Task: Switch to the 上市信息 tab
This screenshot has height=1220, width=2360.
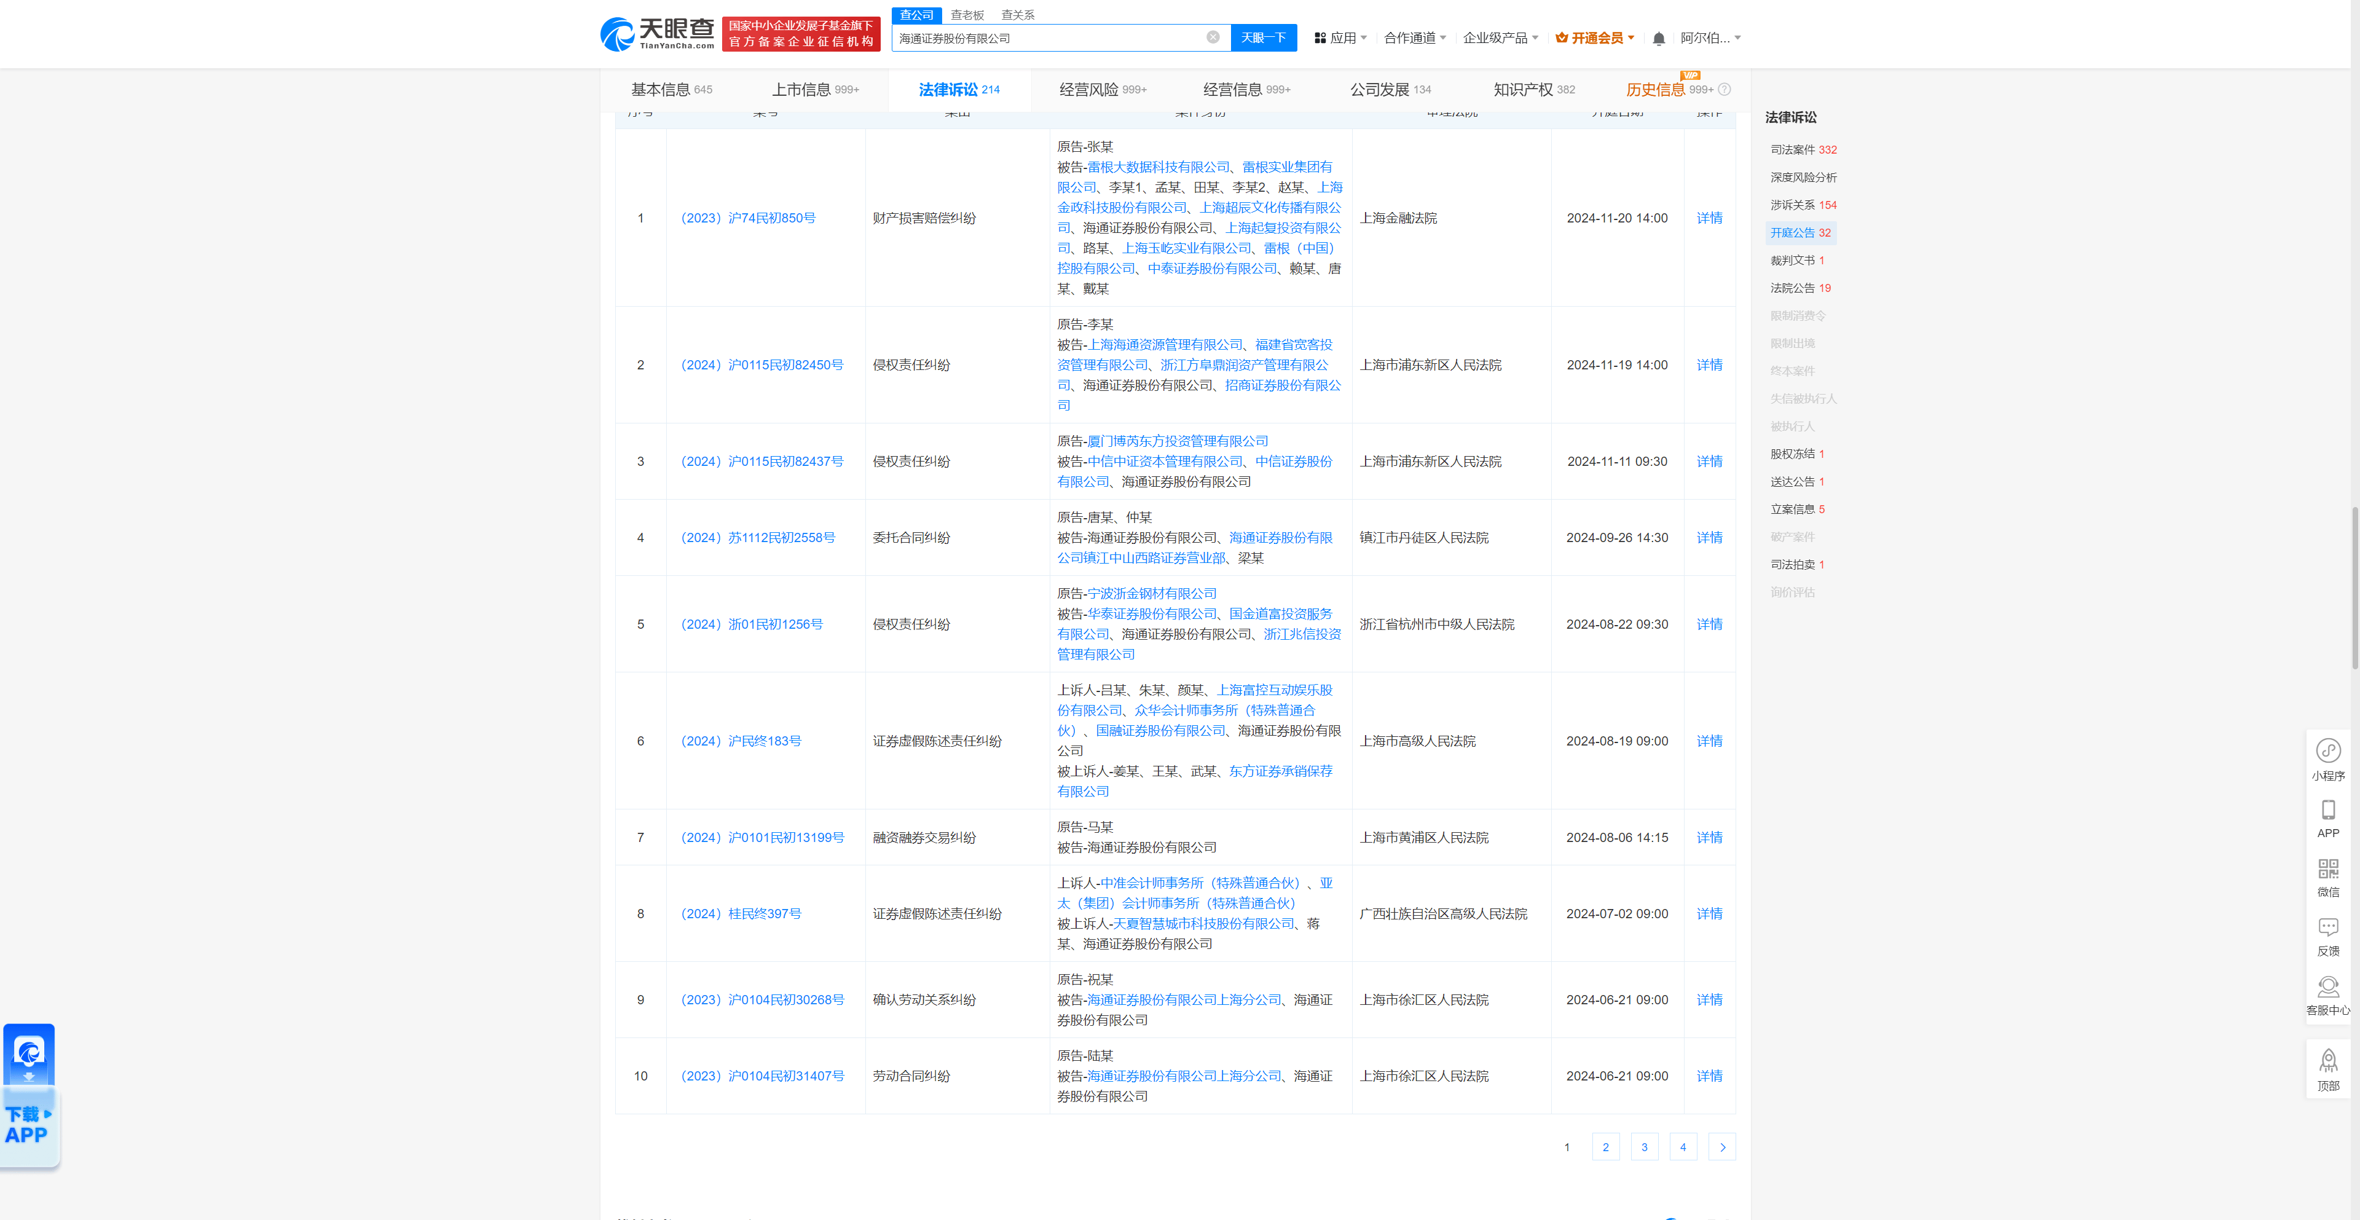Action: (814, 90)
